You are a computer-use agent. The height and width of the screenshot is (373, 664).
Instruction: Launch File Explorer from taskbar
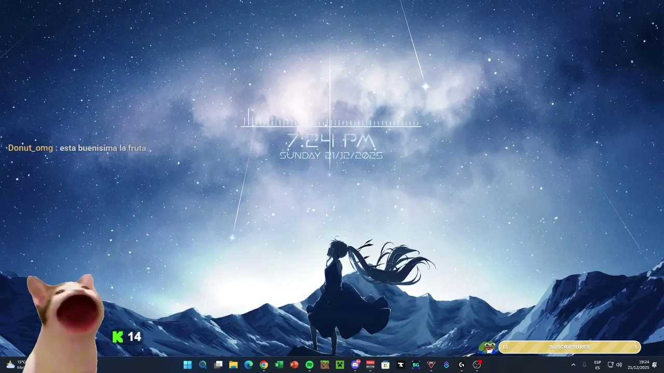click(x=233, y=365)
